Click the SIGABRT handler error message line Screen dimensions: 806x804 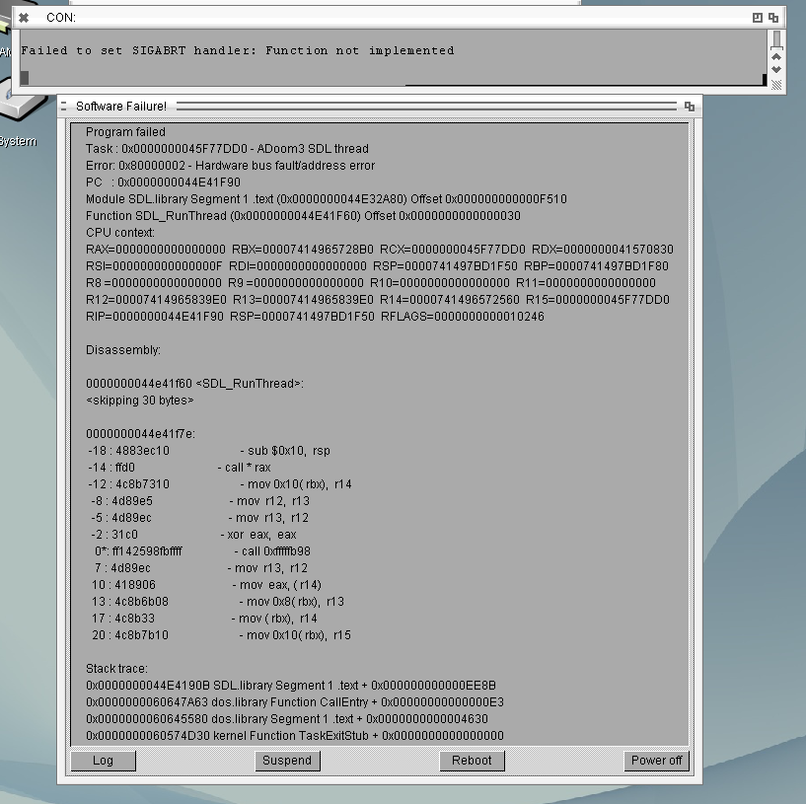238,50
